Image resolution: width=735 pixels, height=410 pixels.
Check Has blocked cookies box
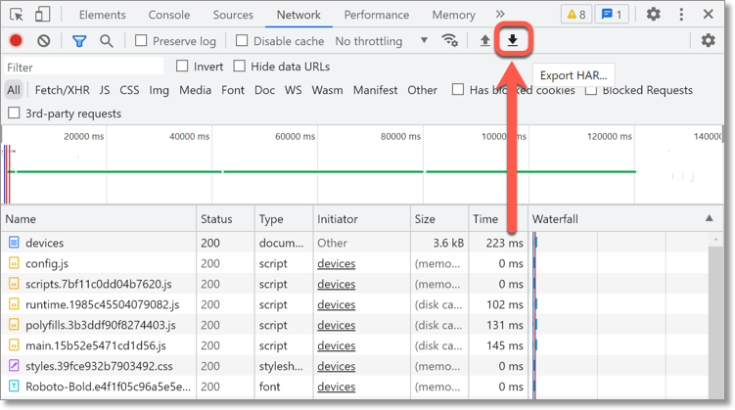pyautogui.click(x=458, y=89)
